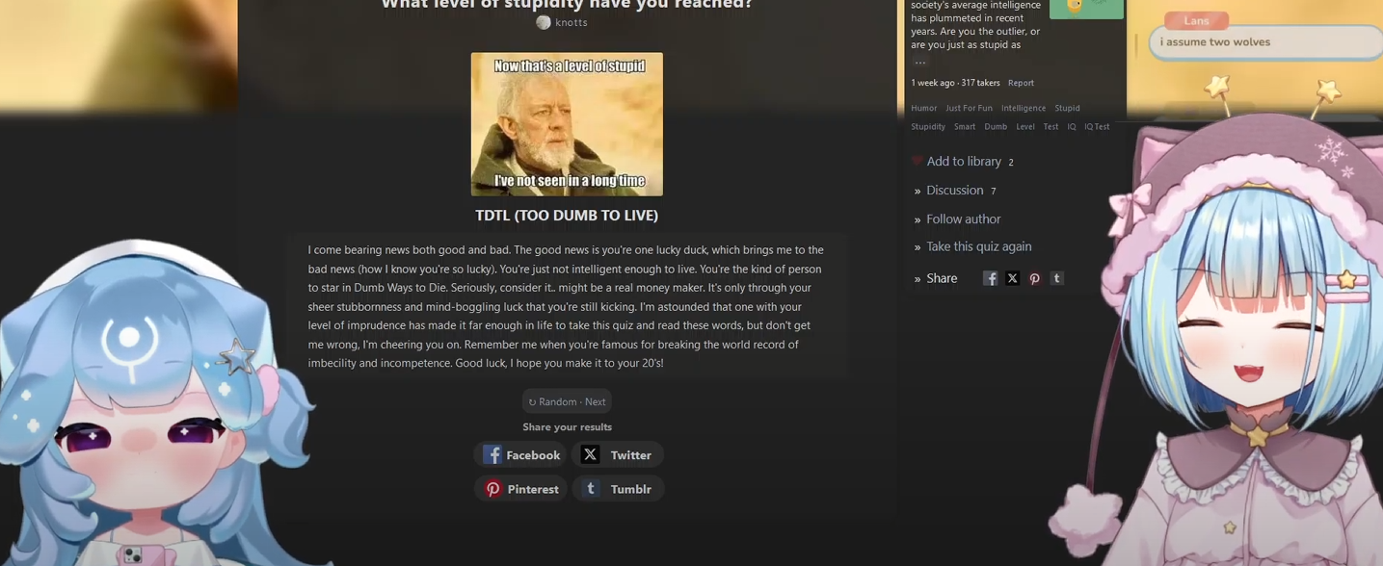Share results via the Facebook button
The image size is (1383, 566).
tap(520, 454)
